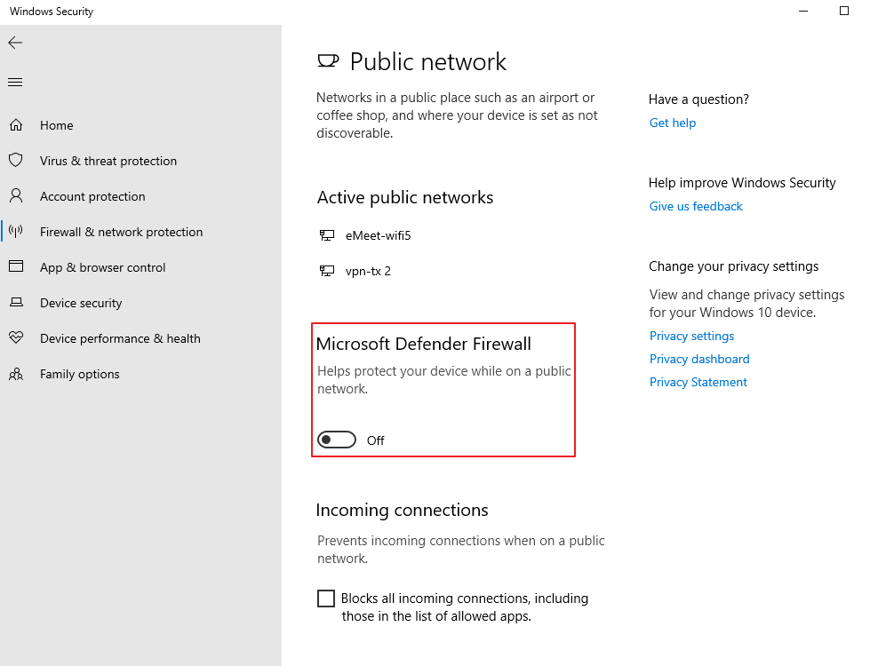878x666 pixels.
Task: Click the Family options people icon
Action: (16, 374)
